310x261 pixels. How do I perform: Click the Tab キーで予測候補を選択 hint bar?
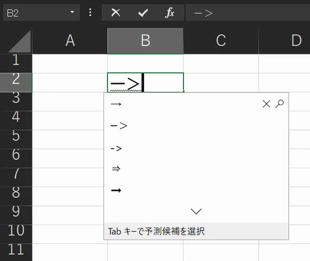(x=196, y=231)
